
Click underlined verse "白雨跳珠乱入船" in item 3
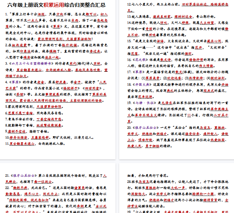point(58,70)
